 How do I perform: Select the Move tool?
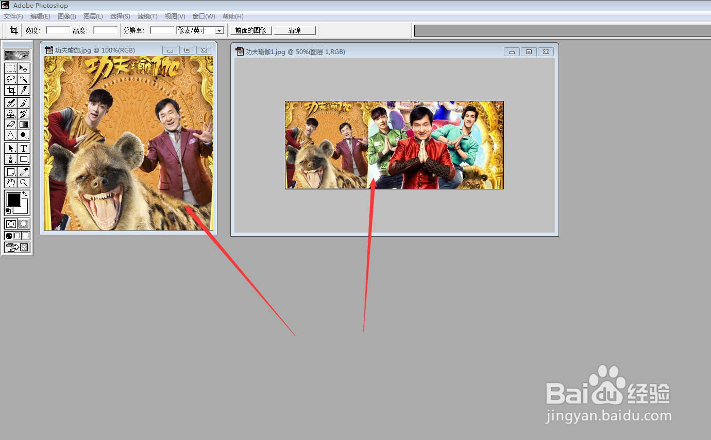[24, 68]
